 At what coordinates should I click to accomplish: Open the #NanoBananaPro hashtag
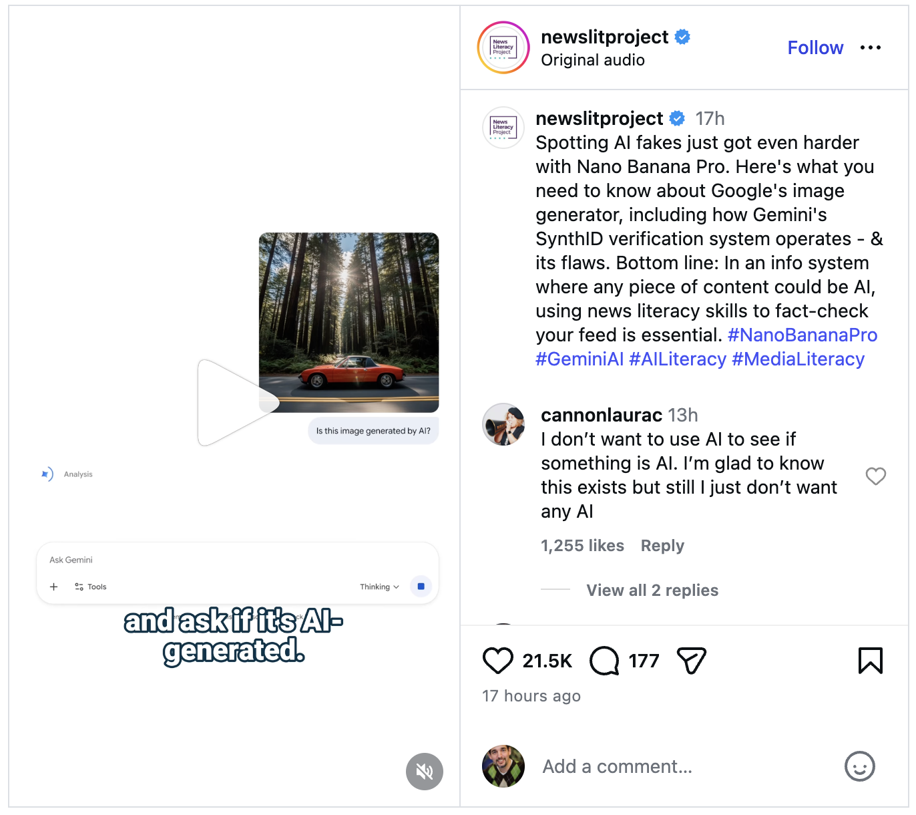click(802, 335)
